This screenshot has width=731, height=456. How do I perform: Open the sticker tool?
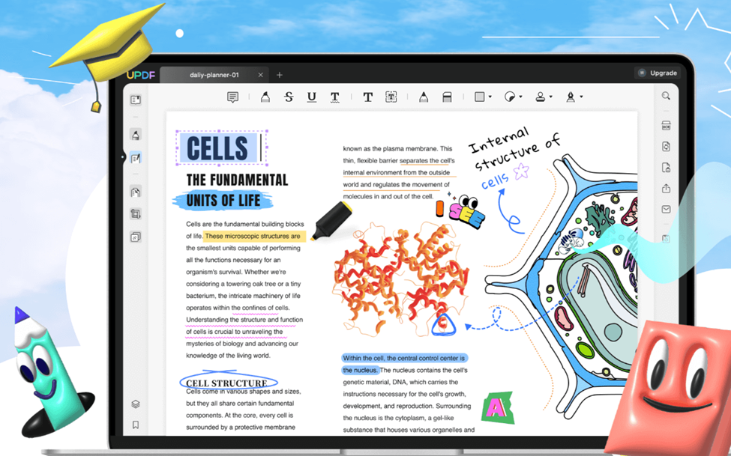[510, 97]
